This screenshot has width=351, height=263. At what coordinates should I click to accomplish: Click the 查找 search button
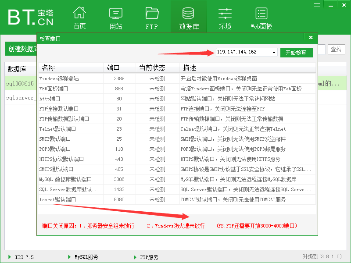pyautogui.click(x=336, y=50)
